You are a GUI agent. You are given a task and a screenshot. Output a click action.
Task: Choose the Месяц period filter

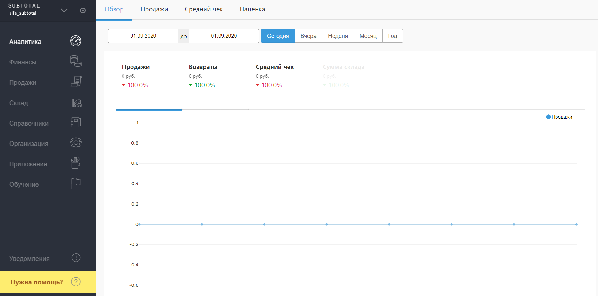(368, 36)
